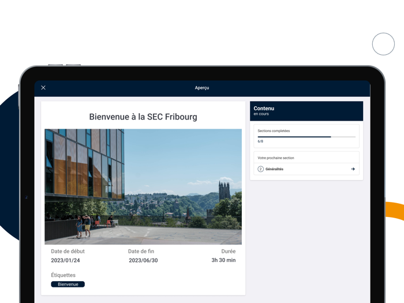Click the en cours status text
This screenshot has height=303, width=404.
[261, 114]
